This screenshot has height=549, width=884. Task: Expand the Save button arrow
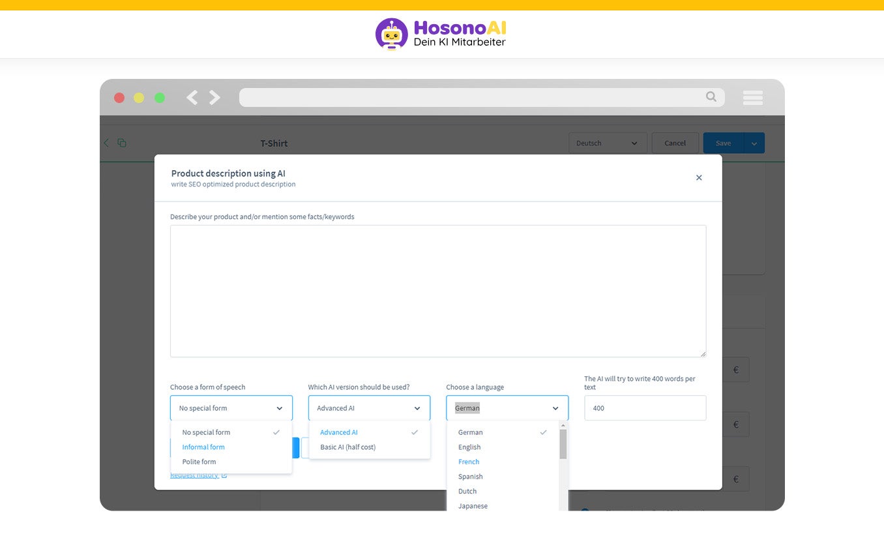[x=754, y=143]
